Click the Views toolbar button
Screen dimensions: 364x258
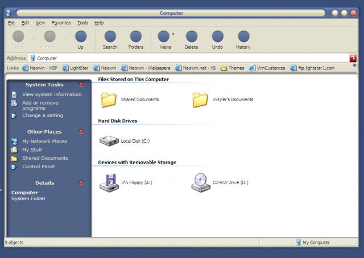point(164,40)
